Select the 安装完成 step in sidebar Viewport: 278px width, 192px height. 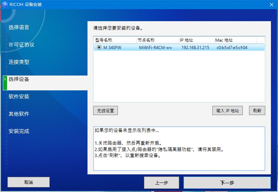[x=19, y=131]
